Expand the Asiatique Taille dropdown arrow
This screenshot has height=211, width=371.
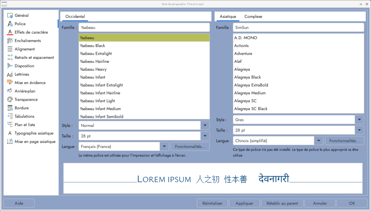(x=359, y=130)
